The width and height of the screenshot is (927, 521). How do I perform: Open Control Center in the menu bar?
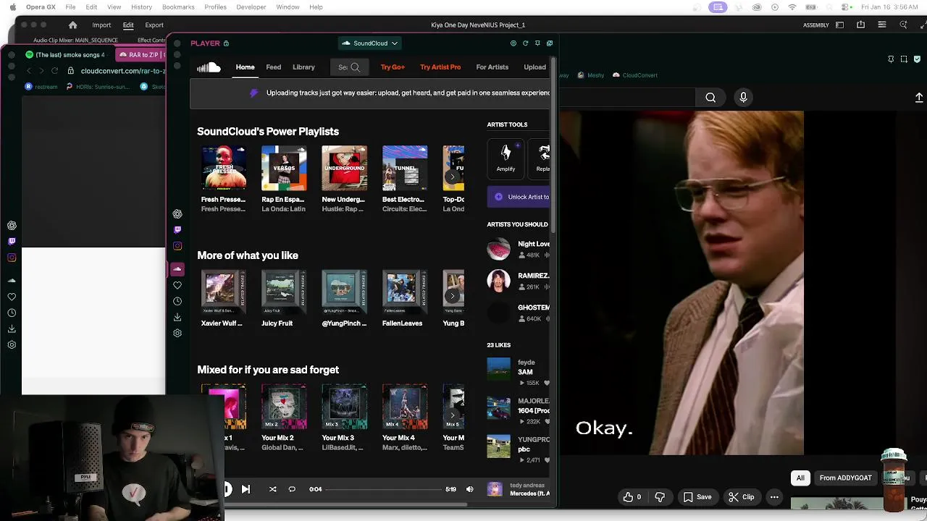pyautogui.click(x=845, y=7)
